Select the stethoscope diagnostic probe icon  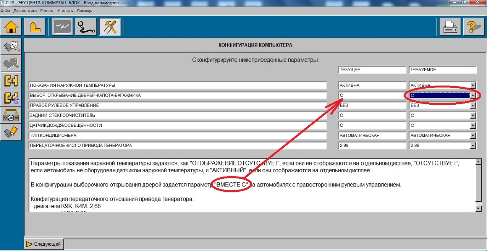click(x=86, y=27)
